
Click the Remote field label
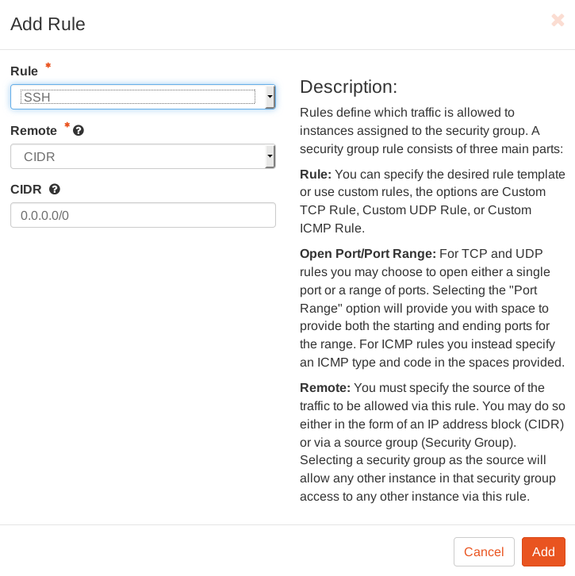[x=33, y=131]
